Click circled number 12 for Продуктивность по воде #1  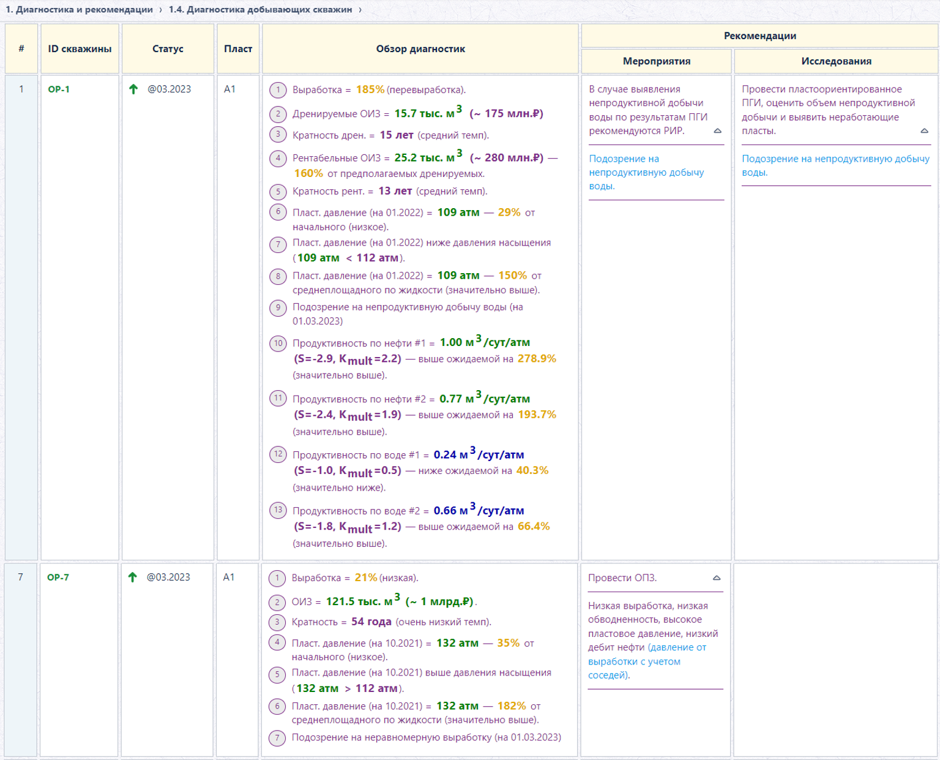(278, 454)
